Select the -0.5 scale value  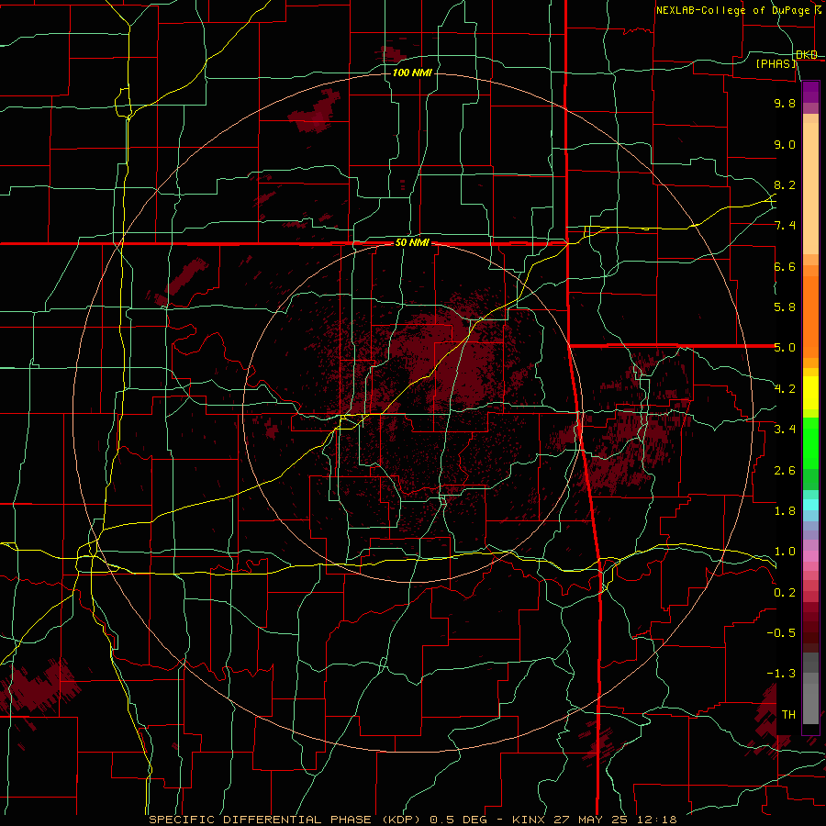(781, 633)
